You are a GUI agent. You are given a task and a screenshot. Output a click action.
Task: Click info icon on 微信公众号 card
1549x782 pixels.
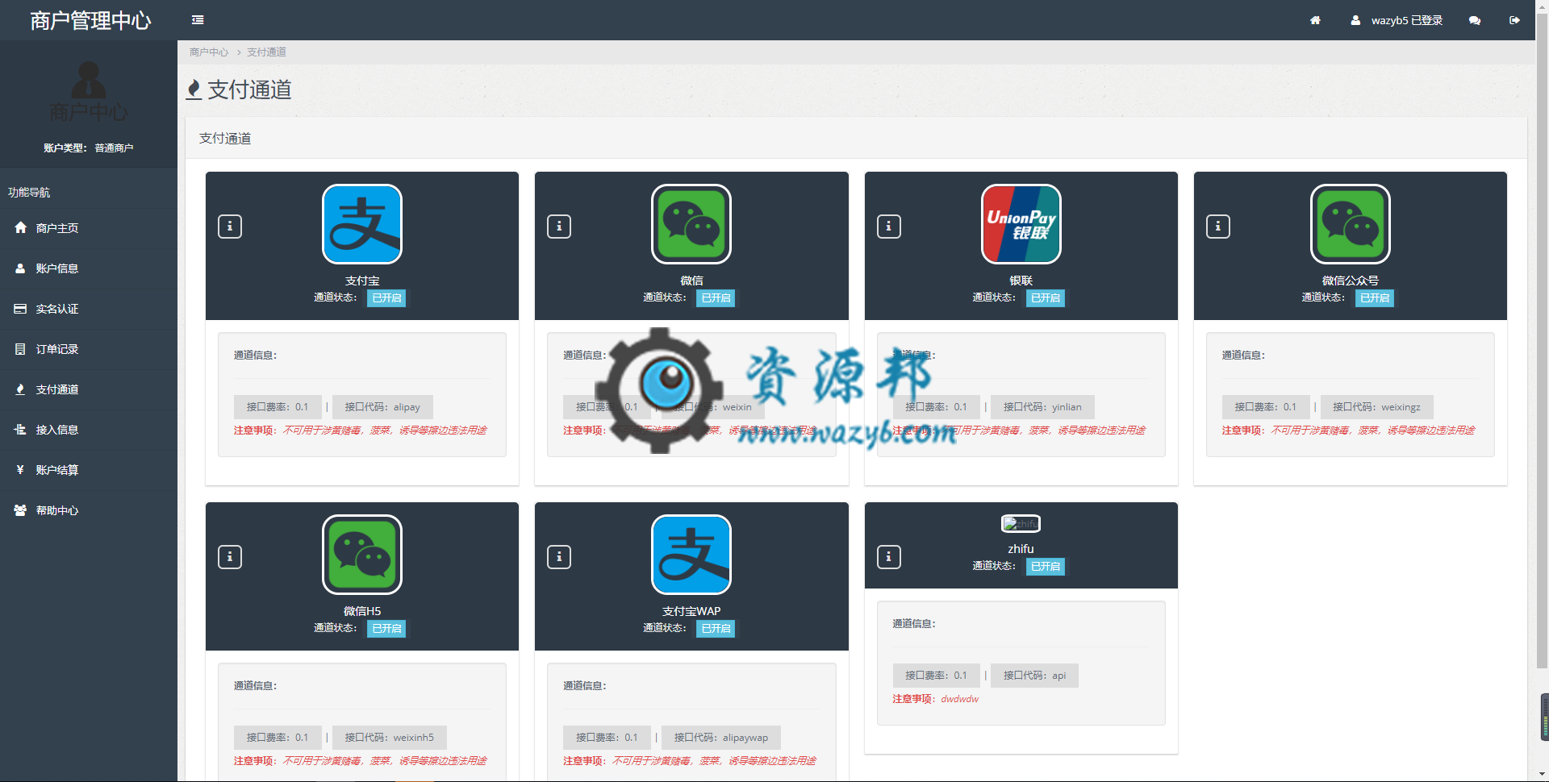pos(1218,227)
